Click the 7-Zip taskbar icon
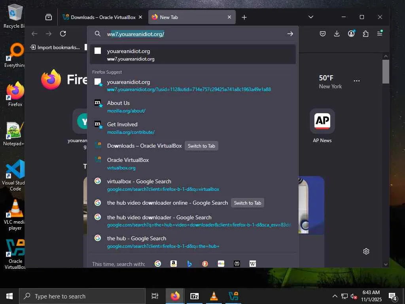 (195, 296)
